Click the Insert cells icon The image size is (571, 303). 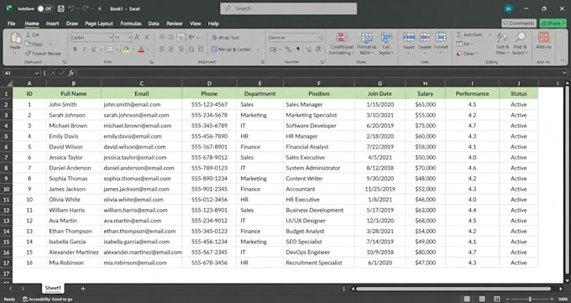tap(409, 37)
